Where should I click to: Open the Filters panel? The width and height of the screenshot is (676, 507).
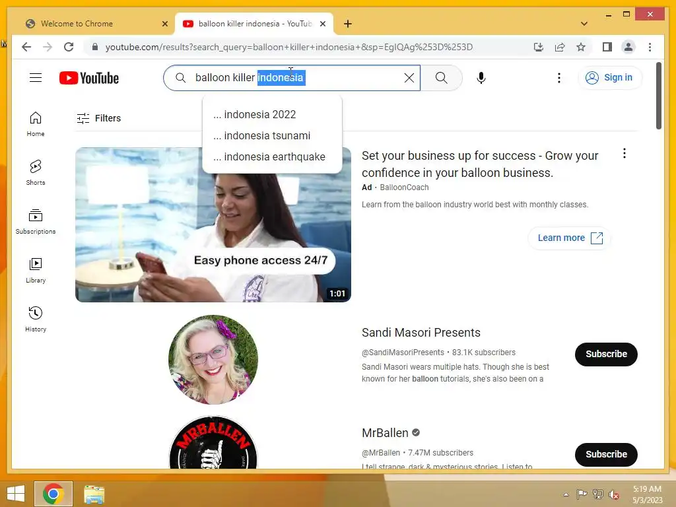coord(99,118)
